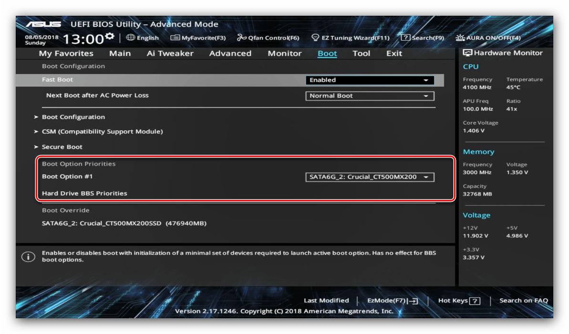Click the gear icon next to the clock
The width and height of the screenshot is (569, 334).
click(x=110, y=37)
